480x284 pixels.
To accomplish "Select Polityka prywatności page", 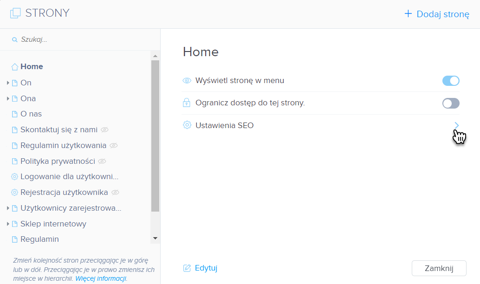I will tap(58, 161).
